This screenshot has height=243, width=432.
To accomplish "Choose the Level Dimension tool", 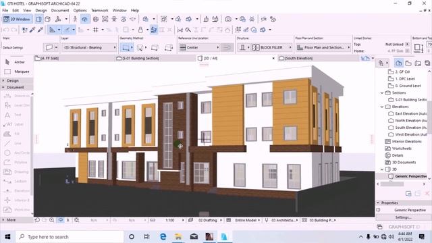I will pyautogui.click(x=17, y=105).
